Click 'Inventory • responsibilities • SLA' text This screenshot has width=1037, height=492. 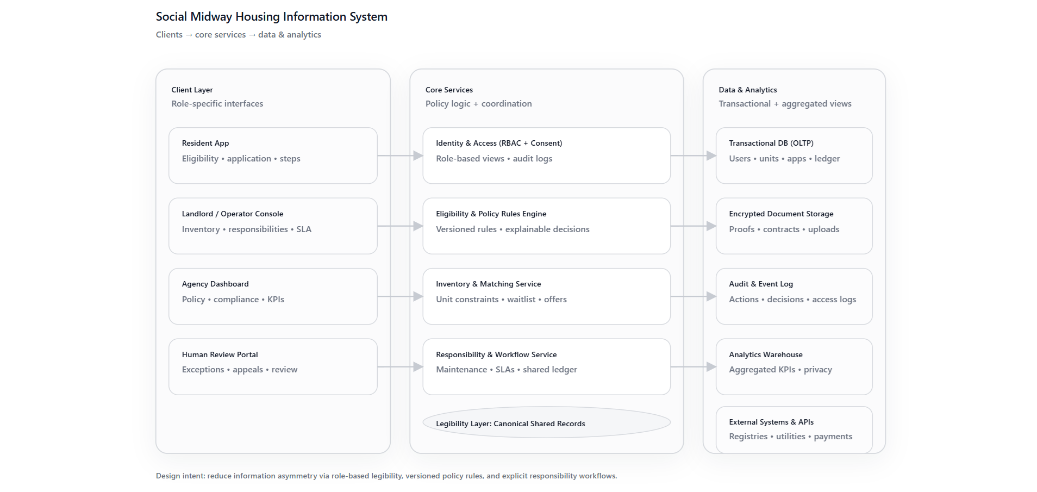click(247, 229)
